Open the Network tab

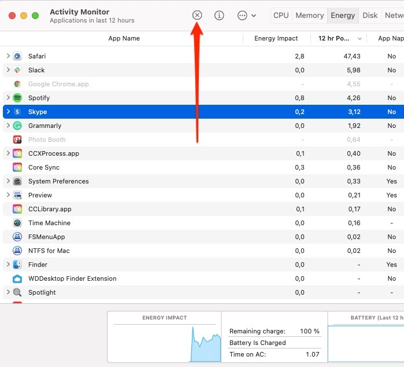click(394, 16)
